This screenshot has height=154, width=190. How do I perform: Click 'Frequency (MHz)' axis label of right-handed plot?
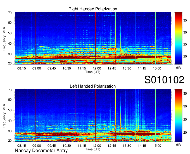4,38
